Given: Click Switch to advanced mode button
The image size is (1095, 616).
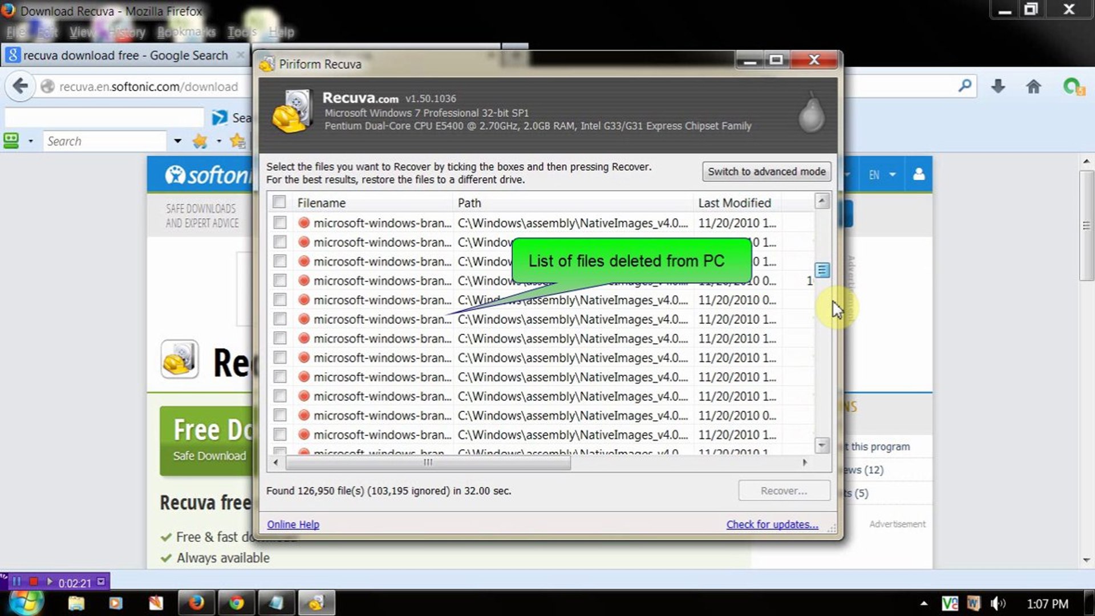Looking at the screenshot, I should [x=766, y=172].
